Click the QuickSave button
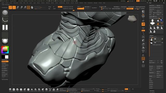Viewport: 166px width, 93px height. (123, 1)
